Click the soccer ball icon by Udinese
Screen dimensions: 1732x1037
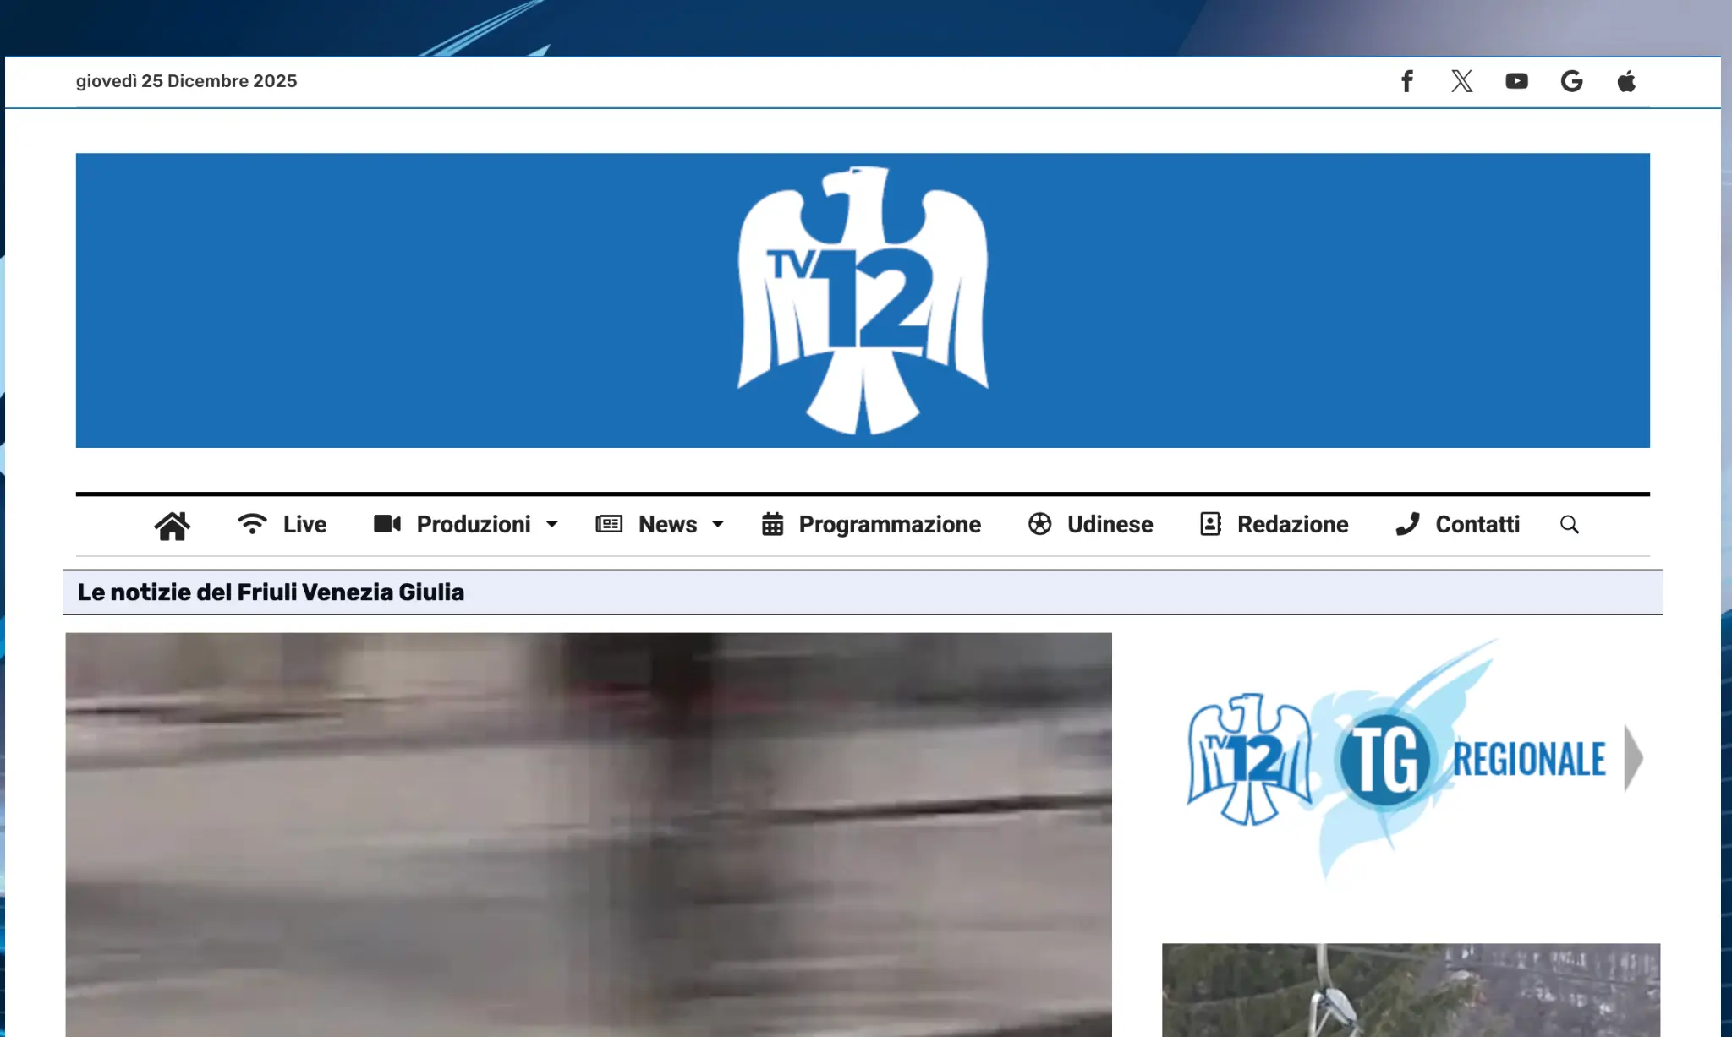coord(1039,525)
